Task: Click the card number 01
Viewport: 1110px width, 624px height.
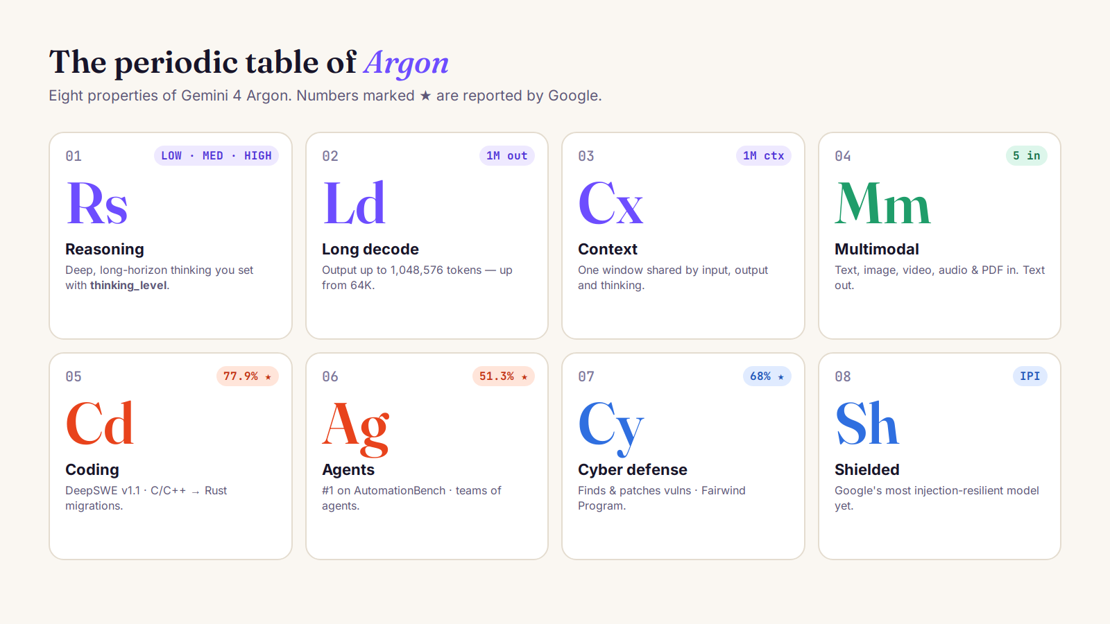Action: point(74,156)
